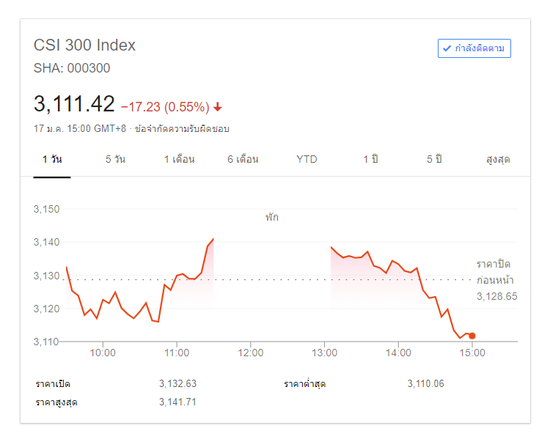Click the red end-point dot on chart

(472, 336)
